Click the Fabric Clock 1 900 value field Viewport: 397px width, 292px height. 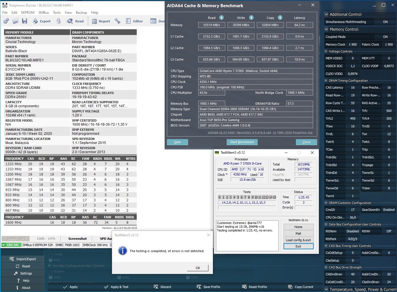389,44
